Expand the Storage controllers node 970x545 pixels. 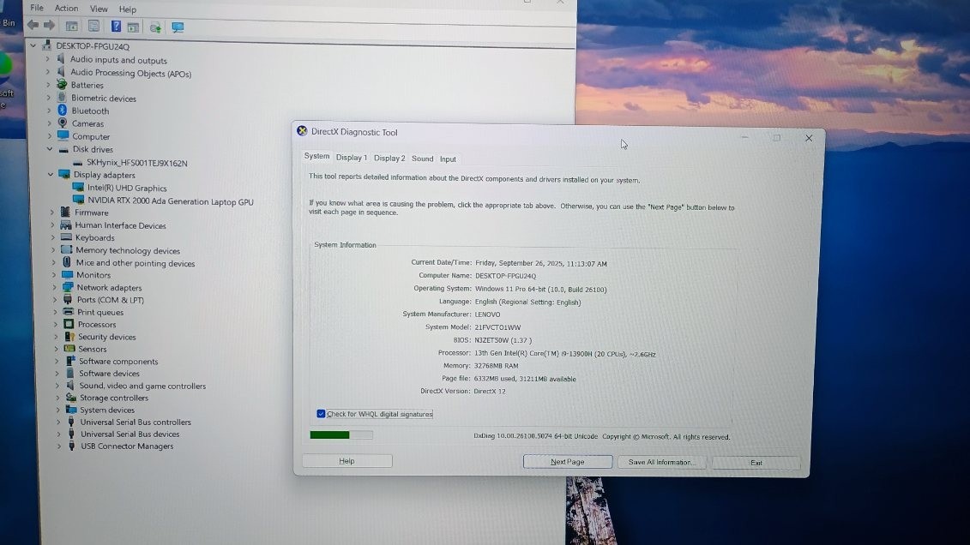pyautogui.click(x=58, y=398)
